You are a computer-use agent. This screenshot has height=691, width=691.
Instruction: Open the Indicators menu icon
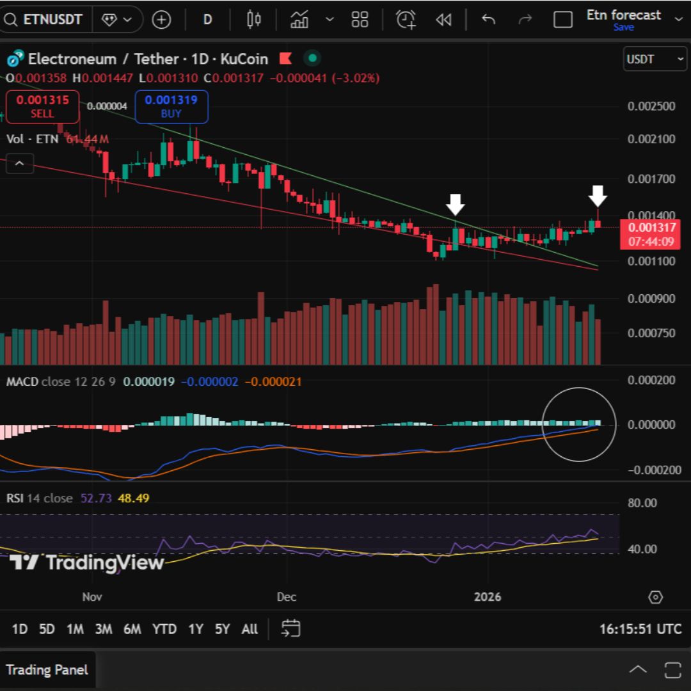tap(299, 20)
